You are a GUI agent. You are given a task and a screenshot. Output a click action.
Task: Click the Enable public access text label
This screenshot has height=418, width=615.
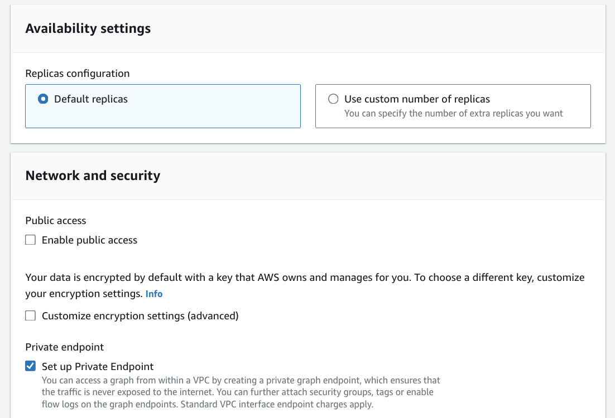pyautogui.click(x=89, y=240)
